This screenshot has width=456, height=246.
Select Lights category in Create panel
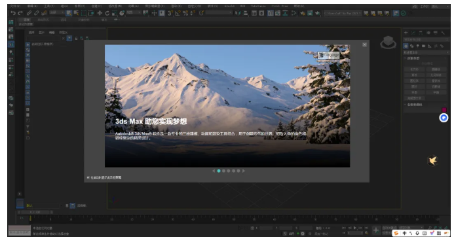click(417, 46)
